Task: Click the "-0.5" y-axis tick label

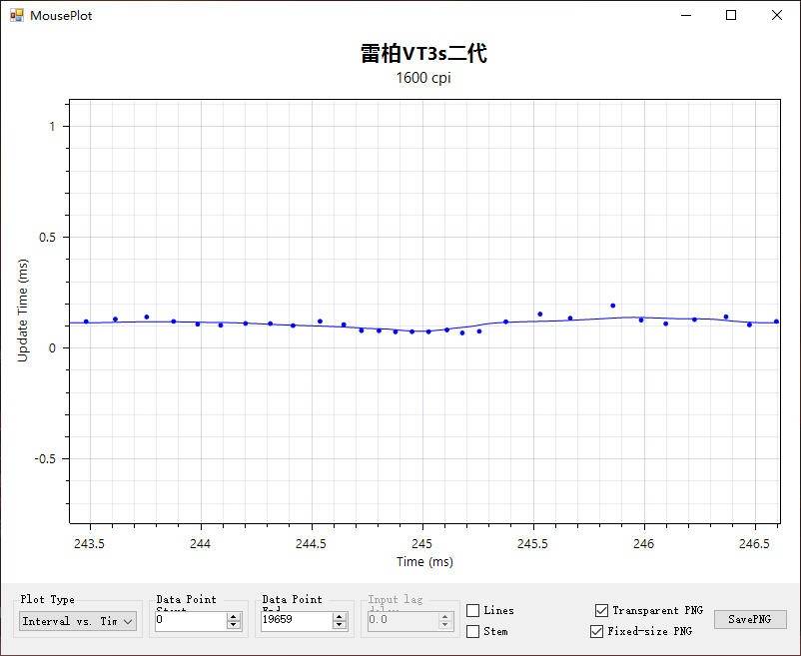Action: (x=45, y=459)
